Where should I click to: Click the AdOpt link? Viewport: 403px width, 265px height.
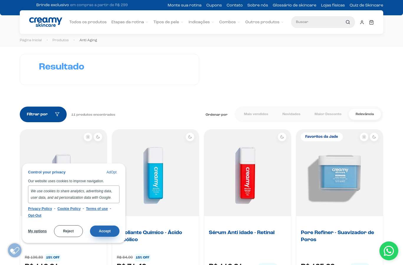[x=112, y=172]
